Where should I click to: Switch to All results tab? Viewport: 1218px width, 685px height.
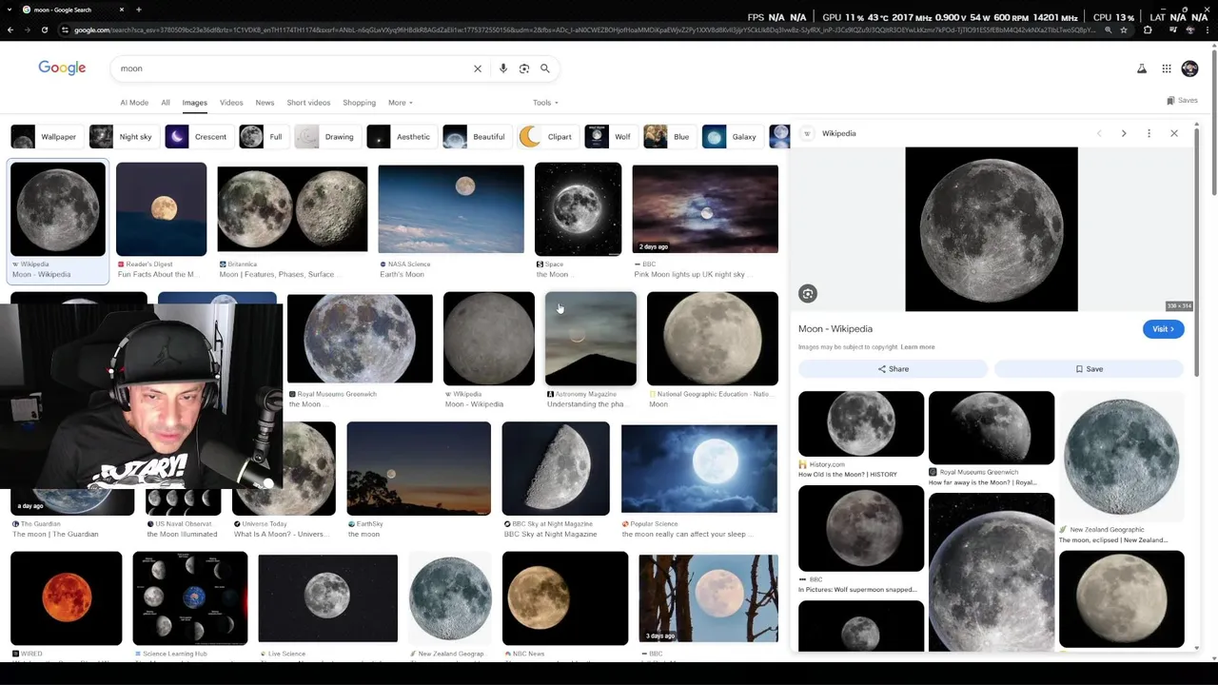pos(166,102)
